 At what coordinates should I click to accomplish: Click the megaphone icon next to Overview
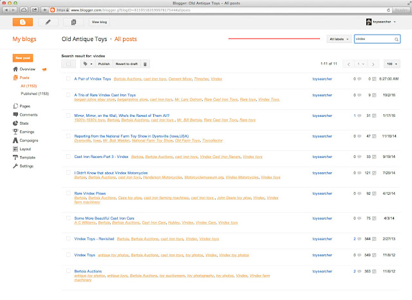(44, 69)
